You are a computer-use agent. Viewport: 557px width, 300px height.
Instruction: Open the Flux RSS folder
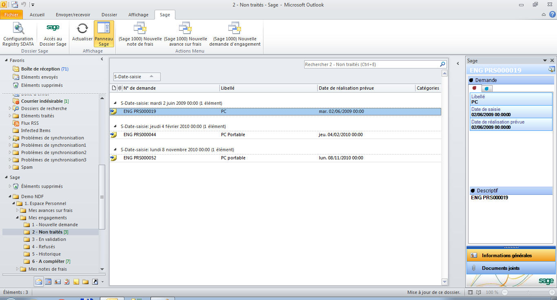[30, 123]
